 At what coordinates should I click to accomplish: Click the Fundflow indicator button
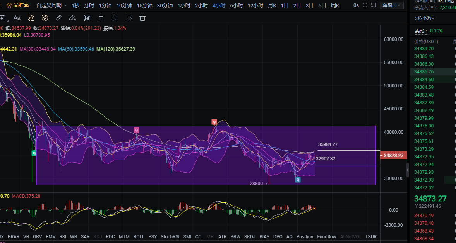(x=327, y=236)
